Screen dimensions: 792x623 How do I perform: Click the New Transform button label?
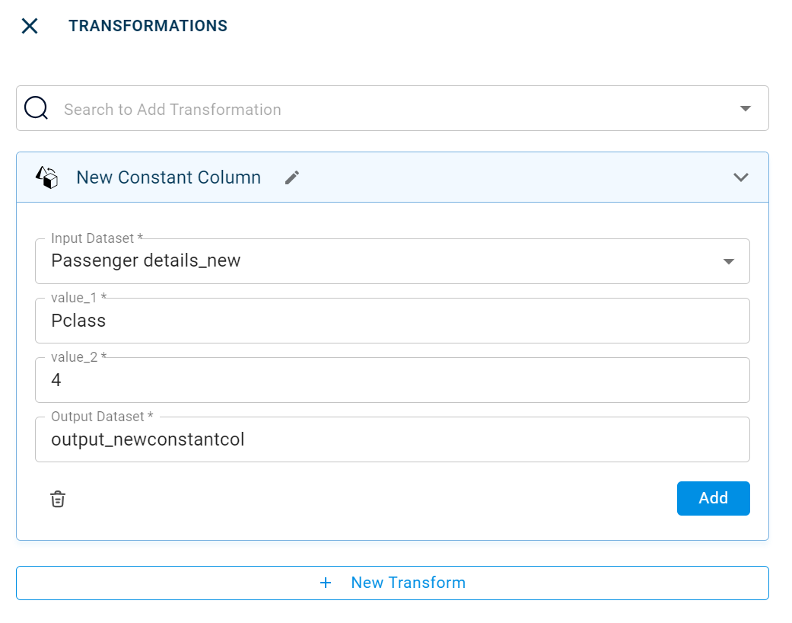pos(408,583)
